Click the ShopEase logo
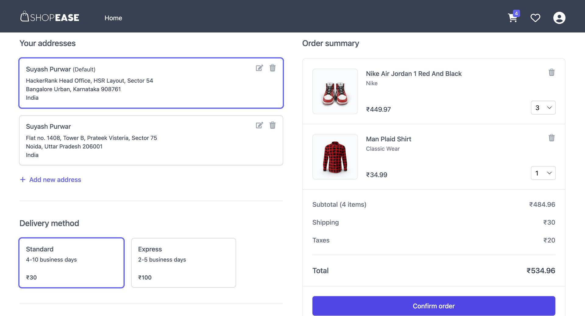 (50, 17)
